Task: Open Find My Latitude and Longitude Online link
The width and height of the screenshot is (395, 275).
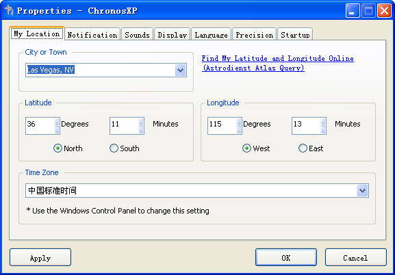Action: (278, 63)
